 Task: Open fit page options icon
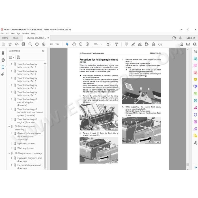pyautogui.click(x=109, y=44)
